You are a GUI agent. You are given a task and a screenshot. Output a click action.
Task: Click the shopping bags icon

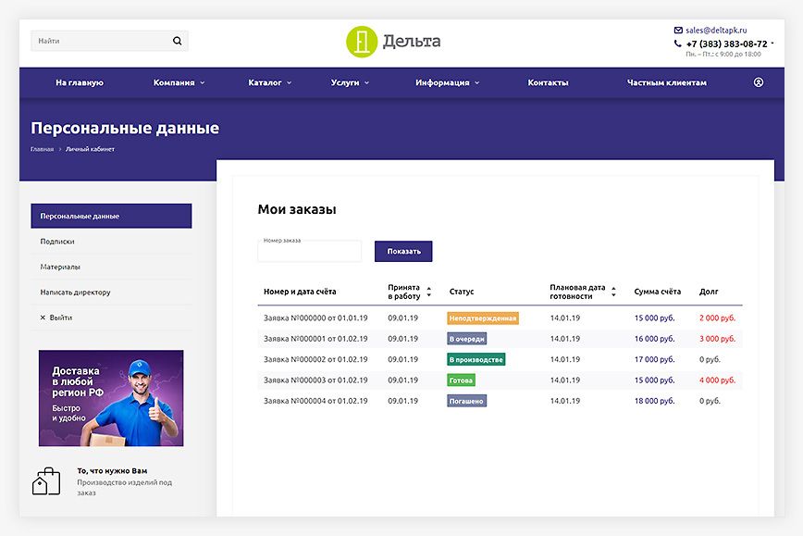pyautogui.click(x=46, y=481)
